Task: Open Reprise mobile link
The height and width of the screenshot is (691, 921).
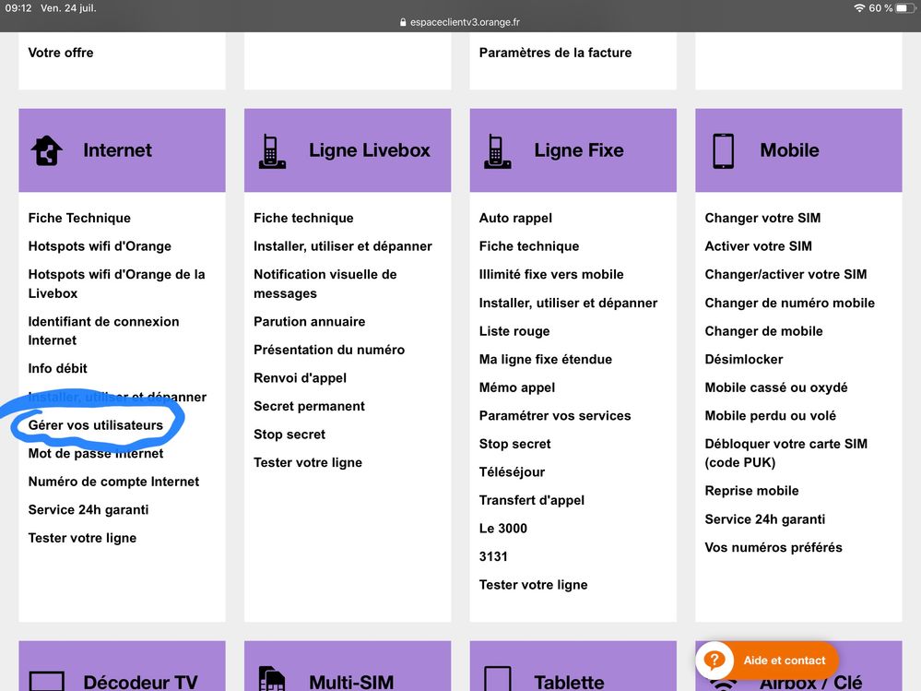Action: [x=752, y=491]
